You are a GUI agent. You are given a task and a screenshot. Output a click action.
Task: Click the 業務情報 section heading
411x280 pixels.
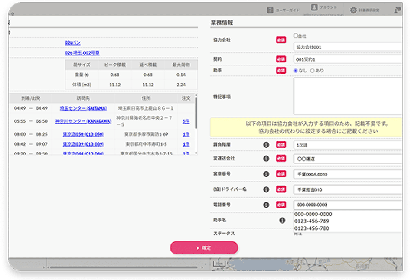222,23
